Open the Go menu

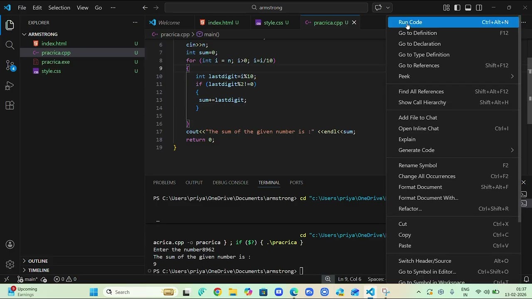(98, 7)
